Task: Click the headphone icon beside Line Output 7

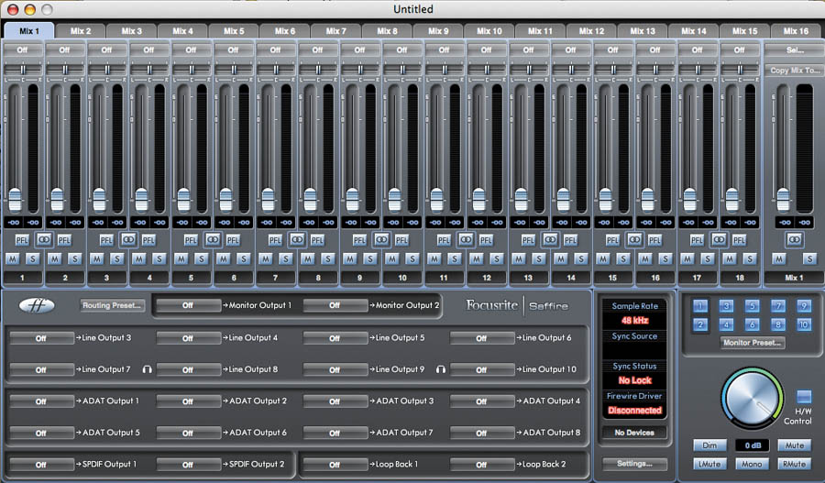Action: [148, 369]
